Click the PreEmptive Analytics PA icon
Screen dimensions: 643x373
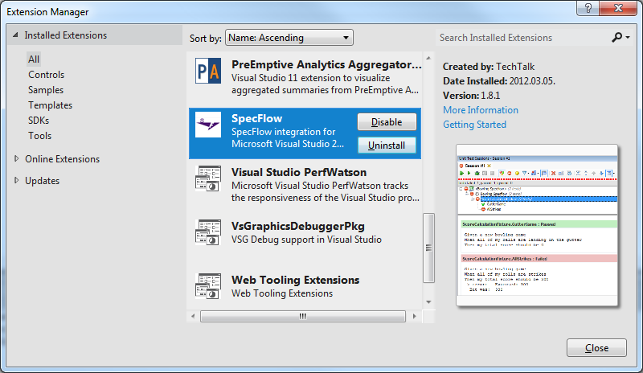pos(208,71)
